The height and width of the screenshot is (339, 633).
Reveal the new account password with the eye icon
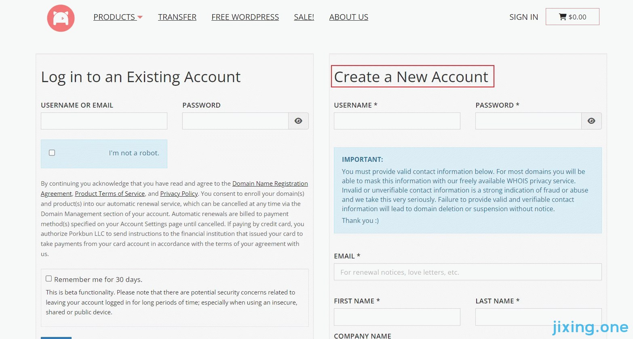(x=591, y=121)
